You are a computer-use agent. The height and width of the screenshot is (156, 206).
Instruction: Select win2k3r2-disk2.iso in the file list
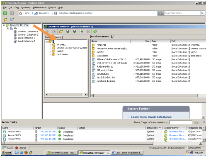(x=106, y=81)
